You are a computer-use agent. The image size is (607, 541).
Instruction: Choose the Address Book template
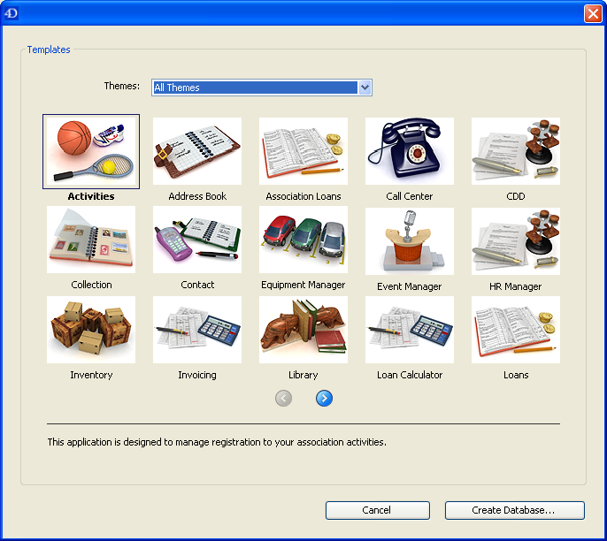point(197,151)
